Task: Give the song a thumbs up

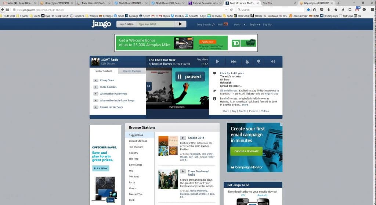Action: click(x=247, y=62)
